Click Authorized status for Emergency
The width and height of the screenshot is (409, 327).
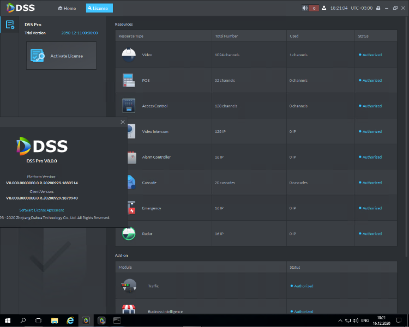370,208
